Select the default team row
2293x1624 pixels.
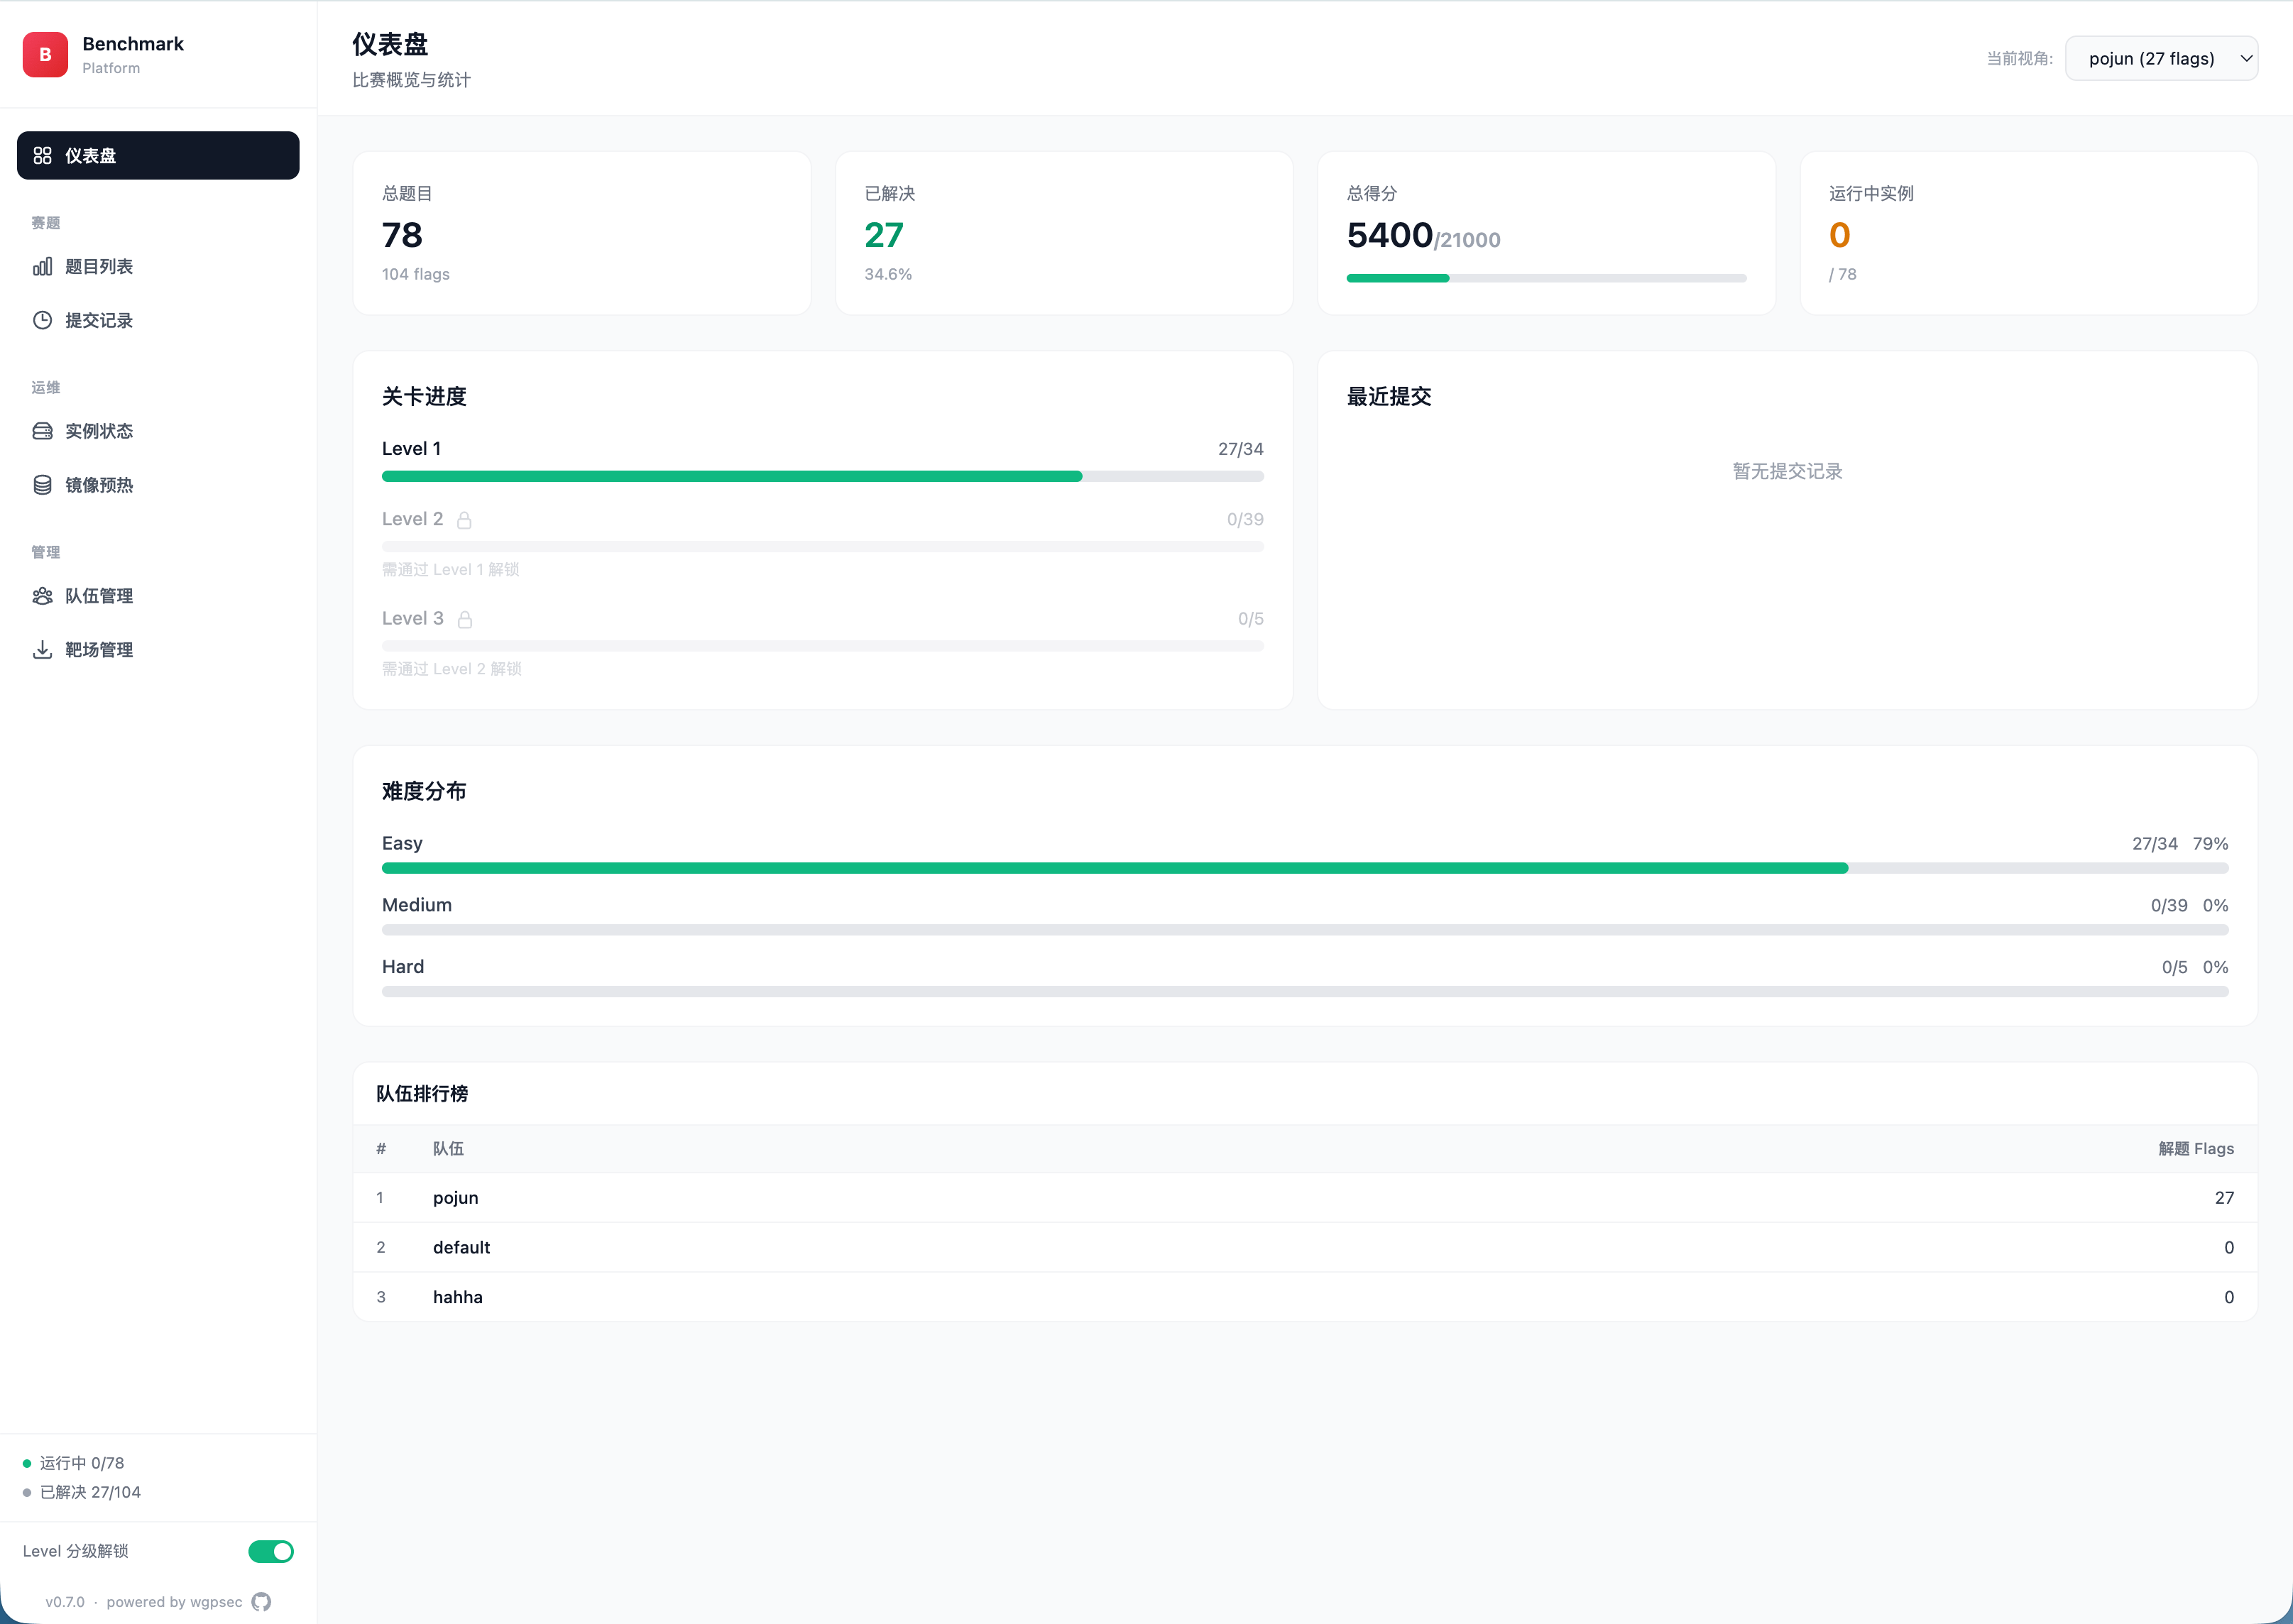point(1305,1248)
